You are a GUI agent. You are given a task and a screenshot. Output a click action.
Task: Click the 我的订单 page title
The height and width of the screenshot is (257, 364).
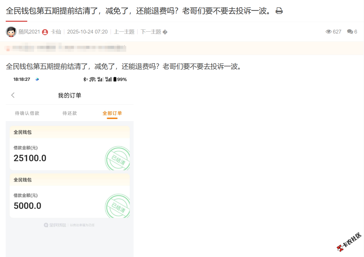pyautogui.click(x=70, y=95)
